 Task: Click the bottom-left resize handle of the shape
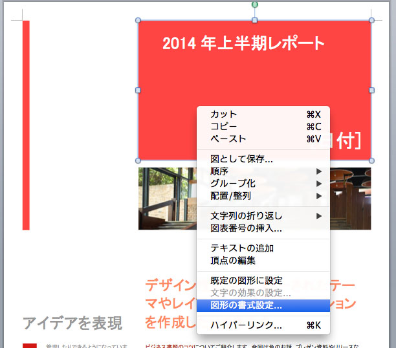pos(138,160)
